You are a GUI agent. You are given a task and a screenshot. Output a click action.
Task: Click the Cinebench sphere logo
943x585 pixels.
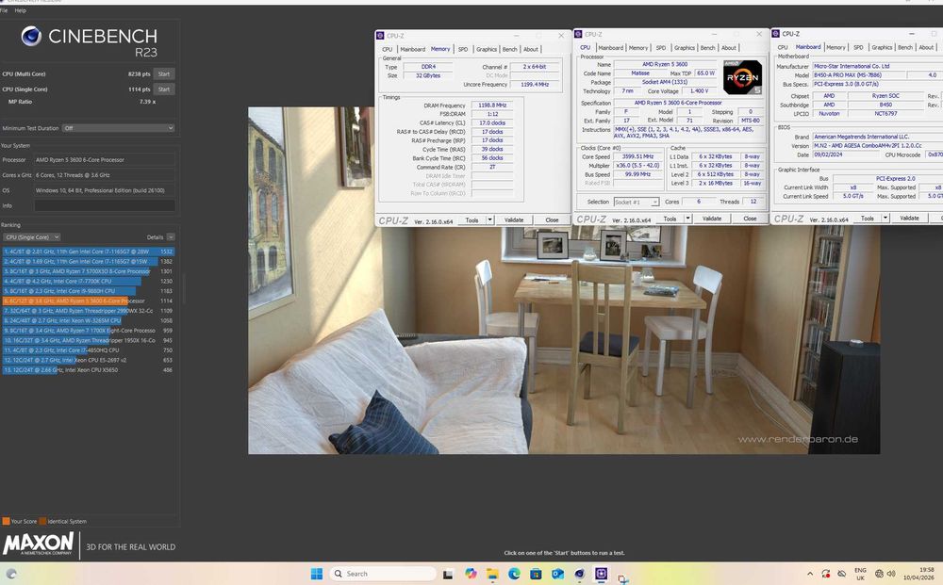[31, 36]
